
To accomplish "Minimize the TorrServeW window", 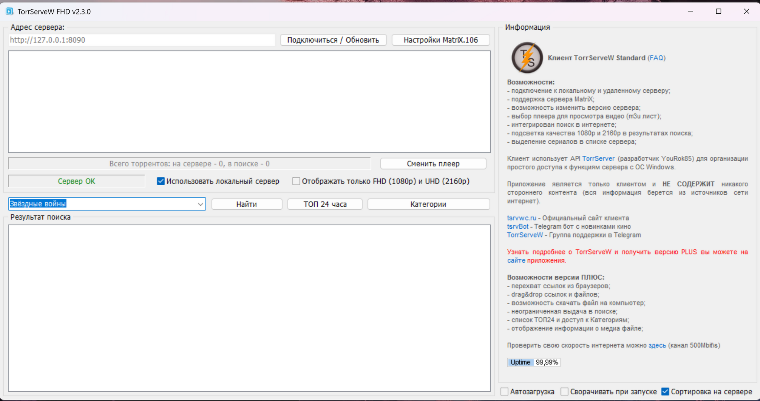I will pos(690,11).
